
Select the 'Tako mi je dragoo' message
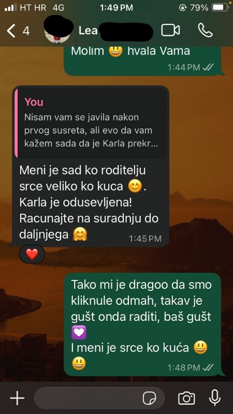(144, 324)
